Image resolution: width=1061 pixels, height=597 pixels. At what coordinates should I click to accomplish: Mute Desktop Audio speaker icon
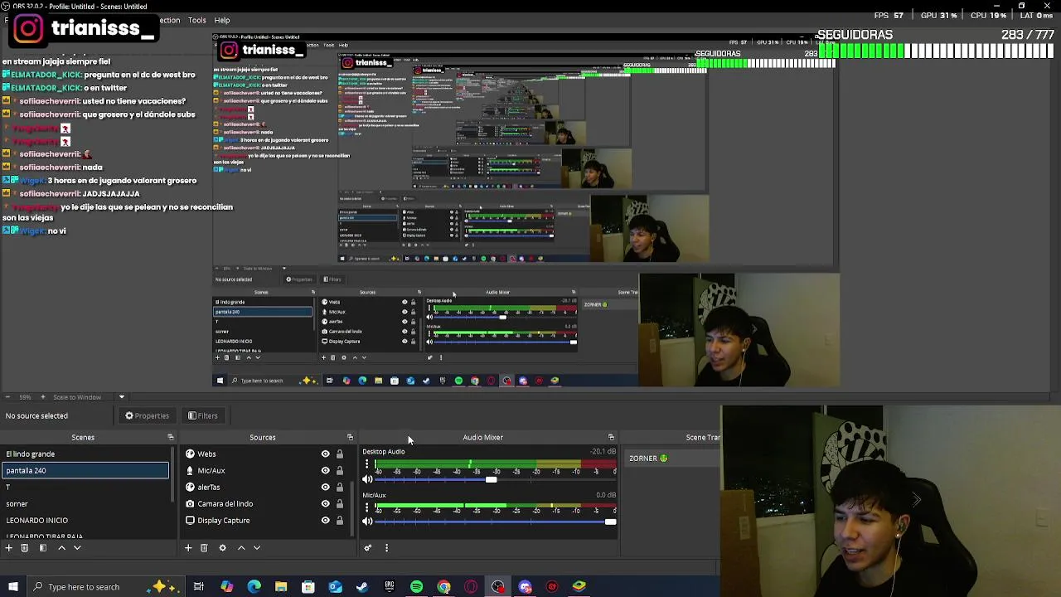coord(367,479)
